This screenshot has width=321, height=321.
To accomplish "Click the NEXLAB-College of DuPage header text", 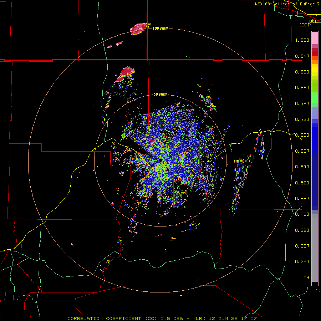I will (x=285, y=4).
